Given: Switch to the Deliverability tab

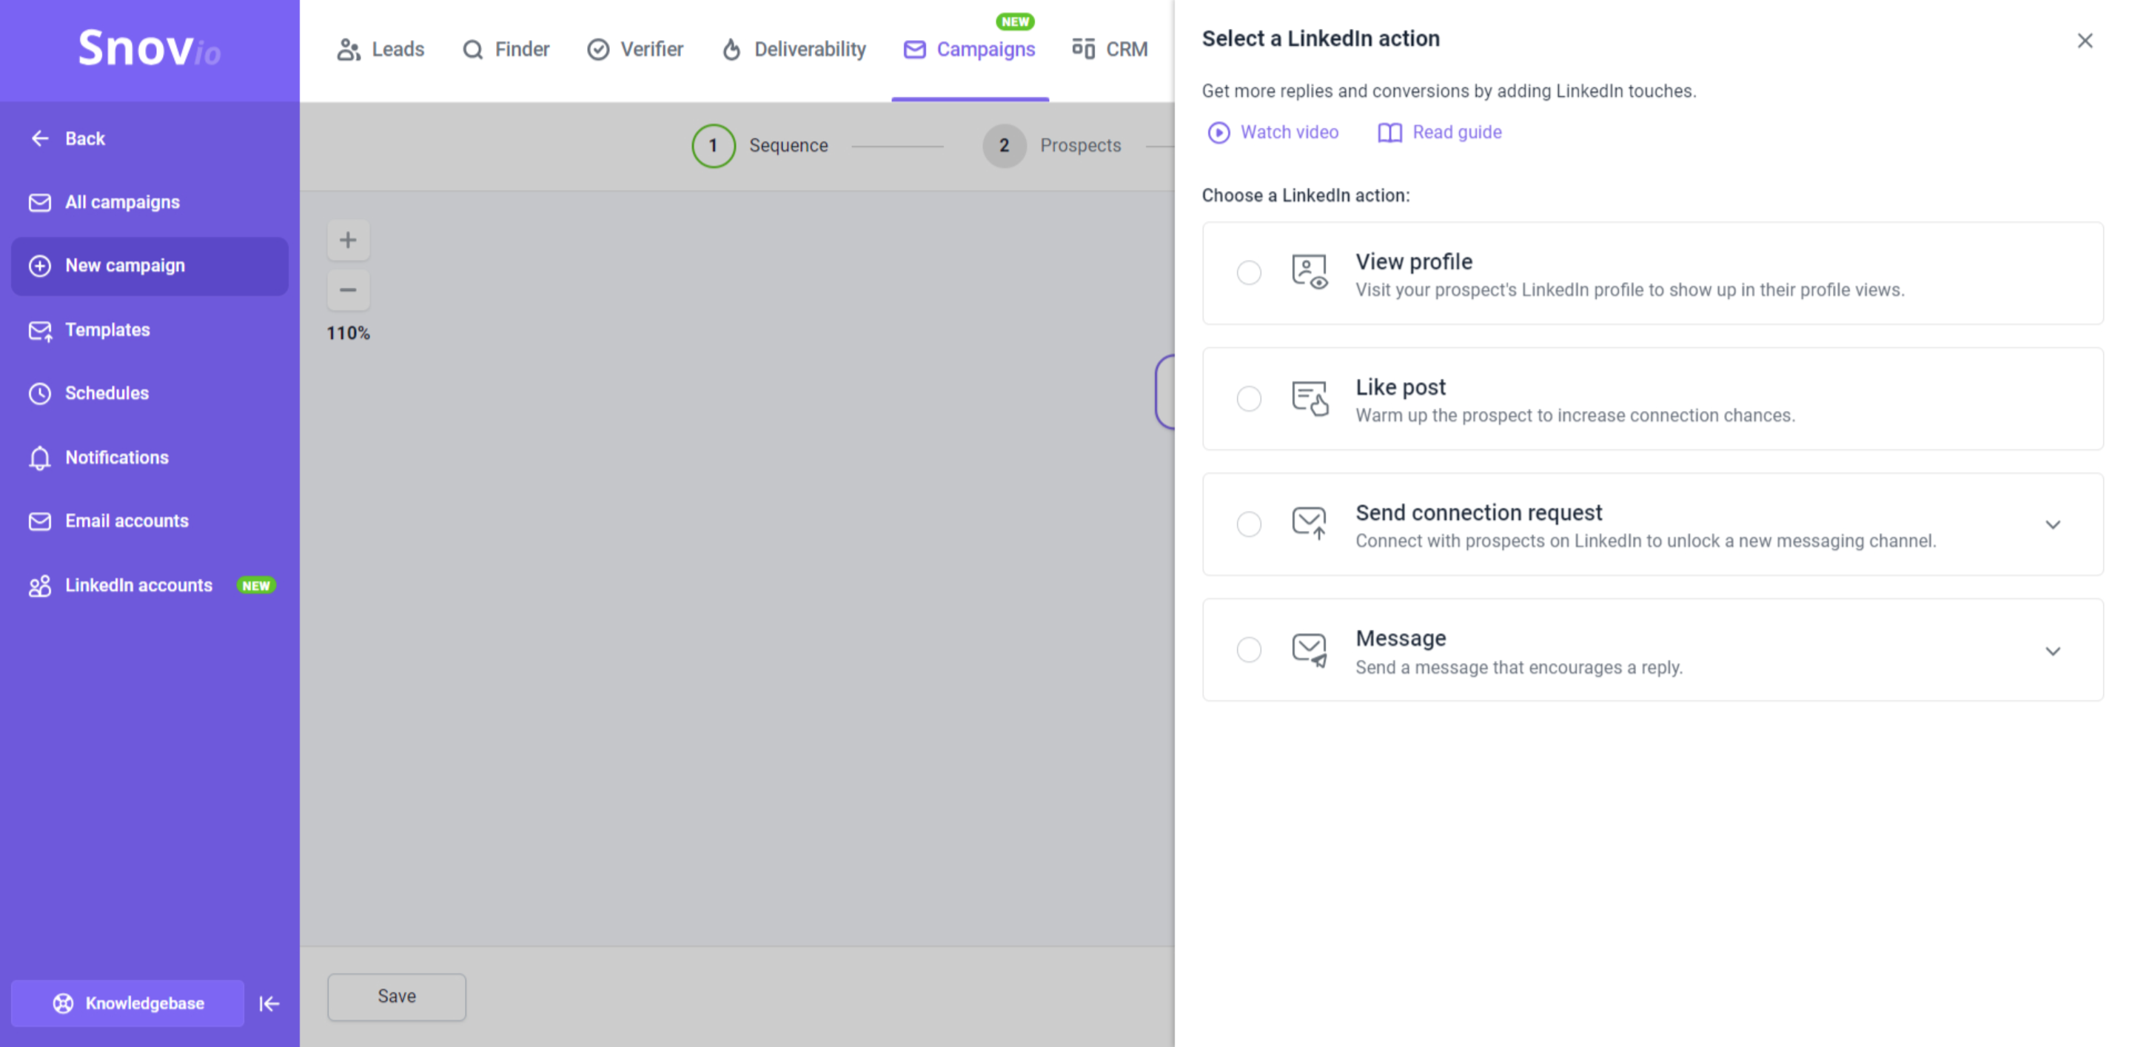Looking at the screenshot, I should [793, 50].
